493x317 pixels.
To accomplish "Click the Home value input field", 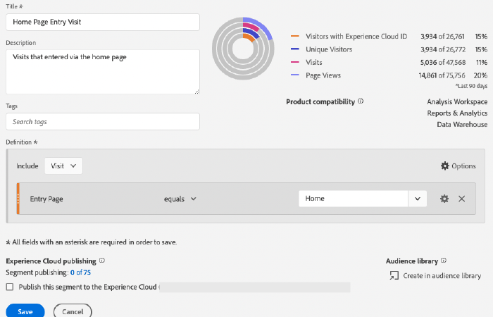I will 353,199.
